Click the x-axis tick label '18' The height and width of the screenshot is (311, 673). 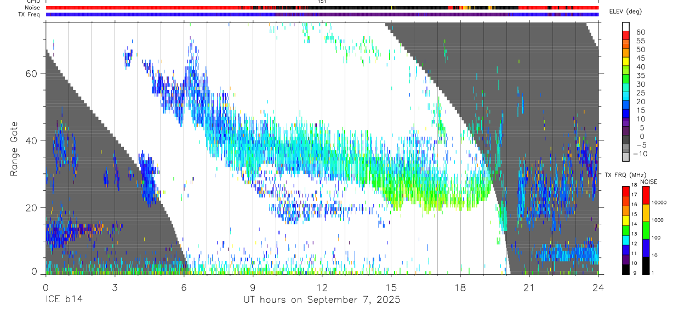(460, 287)
